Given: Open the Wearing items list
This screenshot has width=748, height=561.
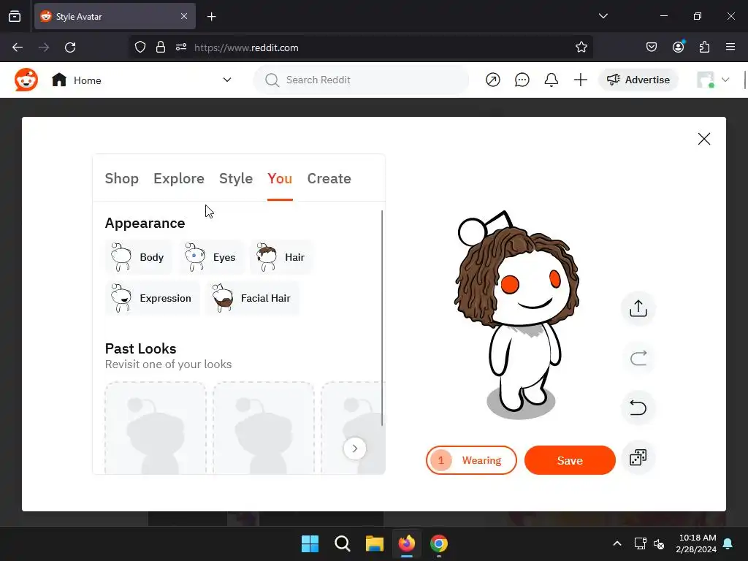Looking at the screenshot, I should coord(471,460).
